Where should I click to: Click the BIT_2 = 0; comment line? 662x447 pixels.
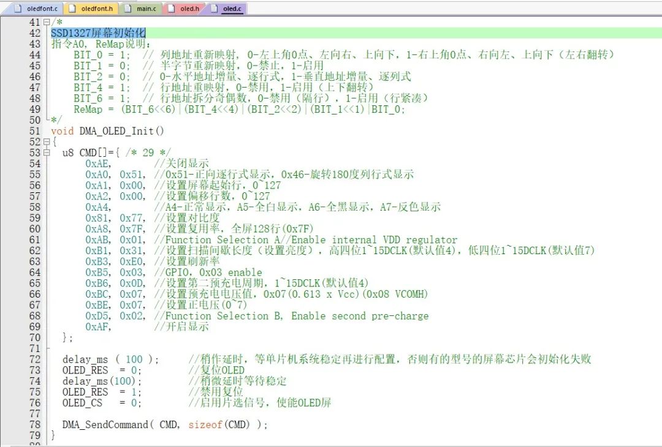tap(242, 77)
